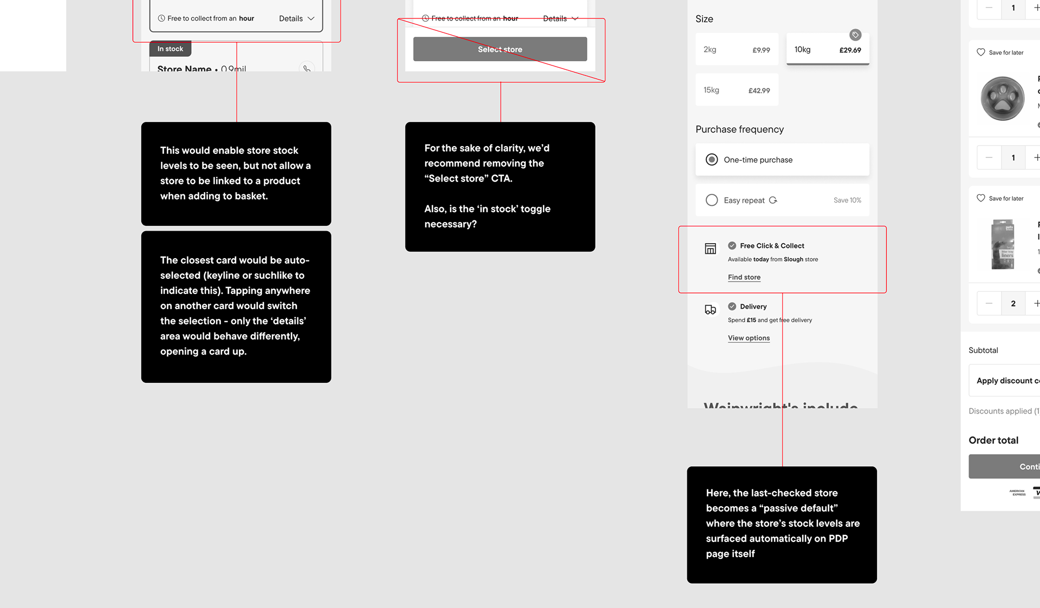This screenshot has width=1040, height=608.
Task: Click the Size heading
Action: 704,19
